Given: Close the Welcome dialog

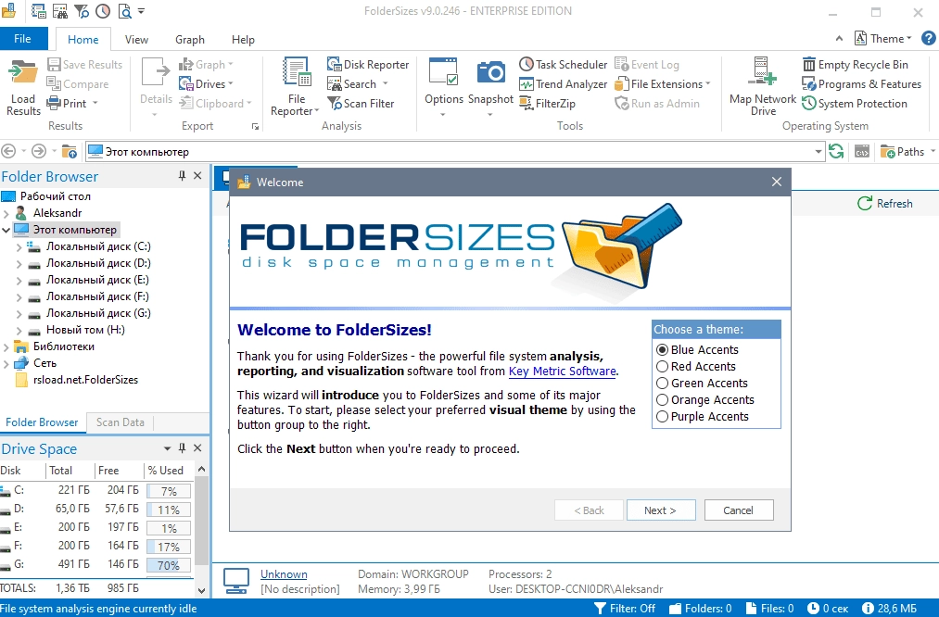Looking at the screenshot, I should tap(777, 182).
